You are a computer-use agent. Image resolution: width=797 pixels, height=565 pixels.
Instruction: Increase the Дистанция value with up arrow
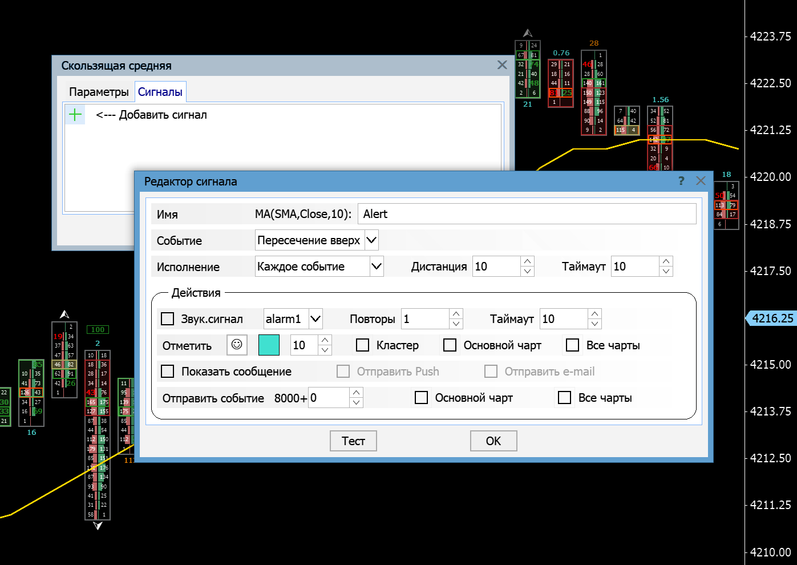[528, 261]
